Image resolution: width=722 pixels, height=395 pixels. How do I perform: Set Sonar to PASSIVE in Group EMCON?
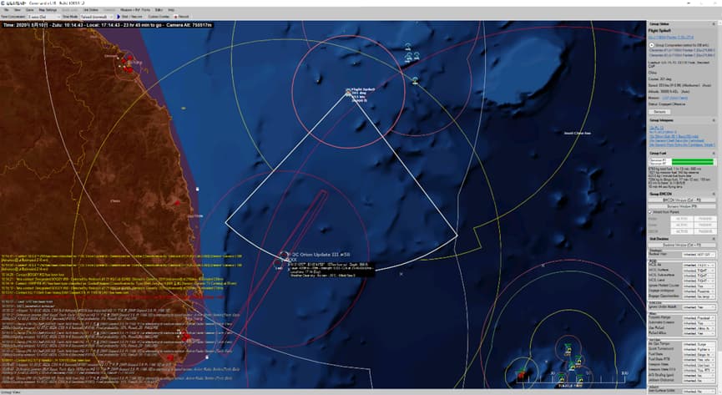click(x=705, y=225)
